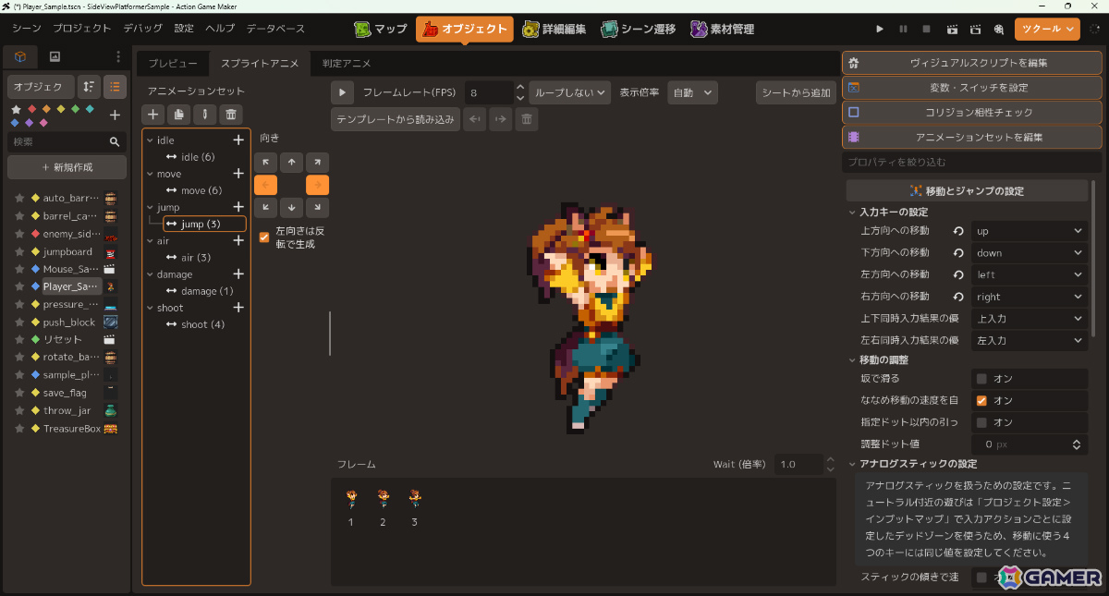Open the 上方向への移動 up dropdown
The width and height of the screenshot is (1109, 596).
point(1030,231)
